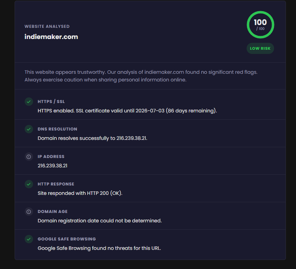Click the DOMAIN AGE section title

point(53,212)
